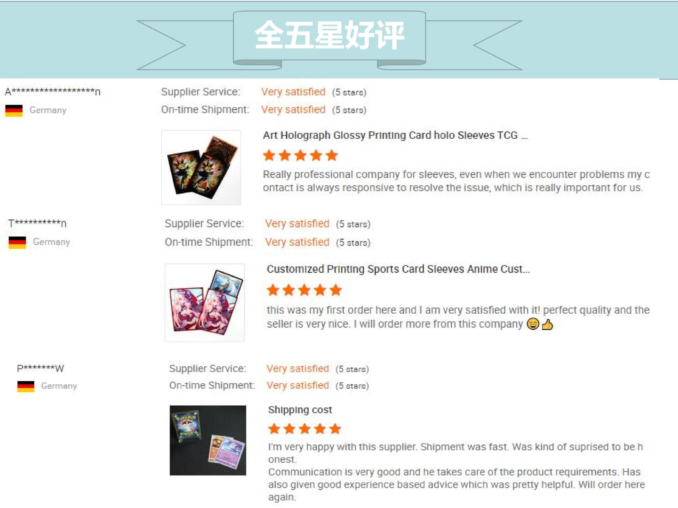The height and width of the screenshot is (508, 678).
Task: Click the star rating of holo sleeves review
Action: (x=301, y=155)
